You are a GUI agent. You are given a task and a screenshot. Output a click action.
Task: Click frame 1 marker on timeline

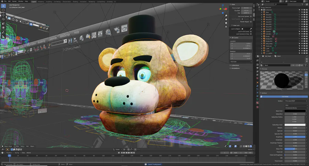9,156
